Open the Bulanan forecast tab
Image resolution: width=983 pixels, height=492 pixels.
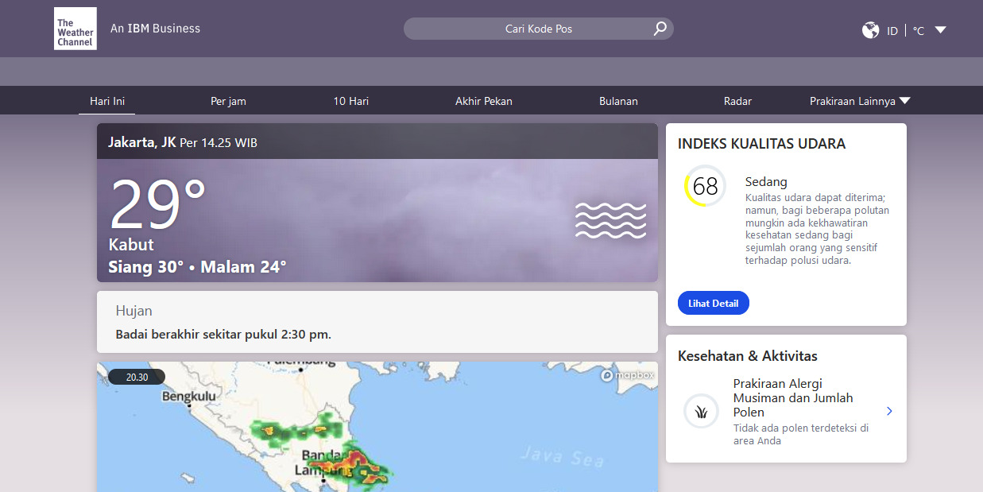click(x=618, y=101)
